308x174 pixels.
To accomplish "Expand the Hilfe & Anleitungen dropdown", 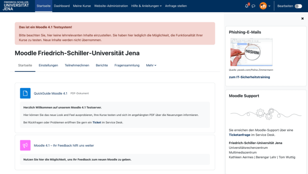I will pos(146,6).
